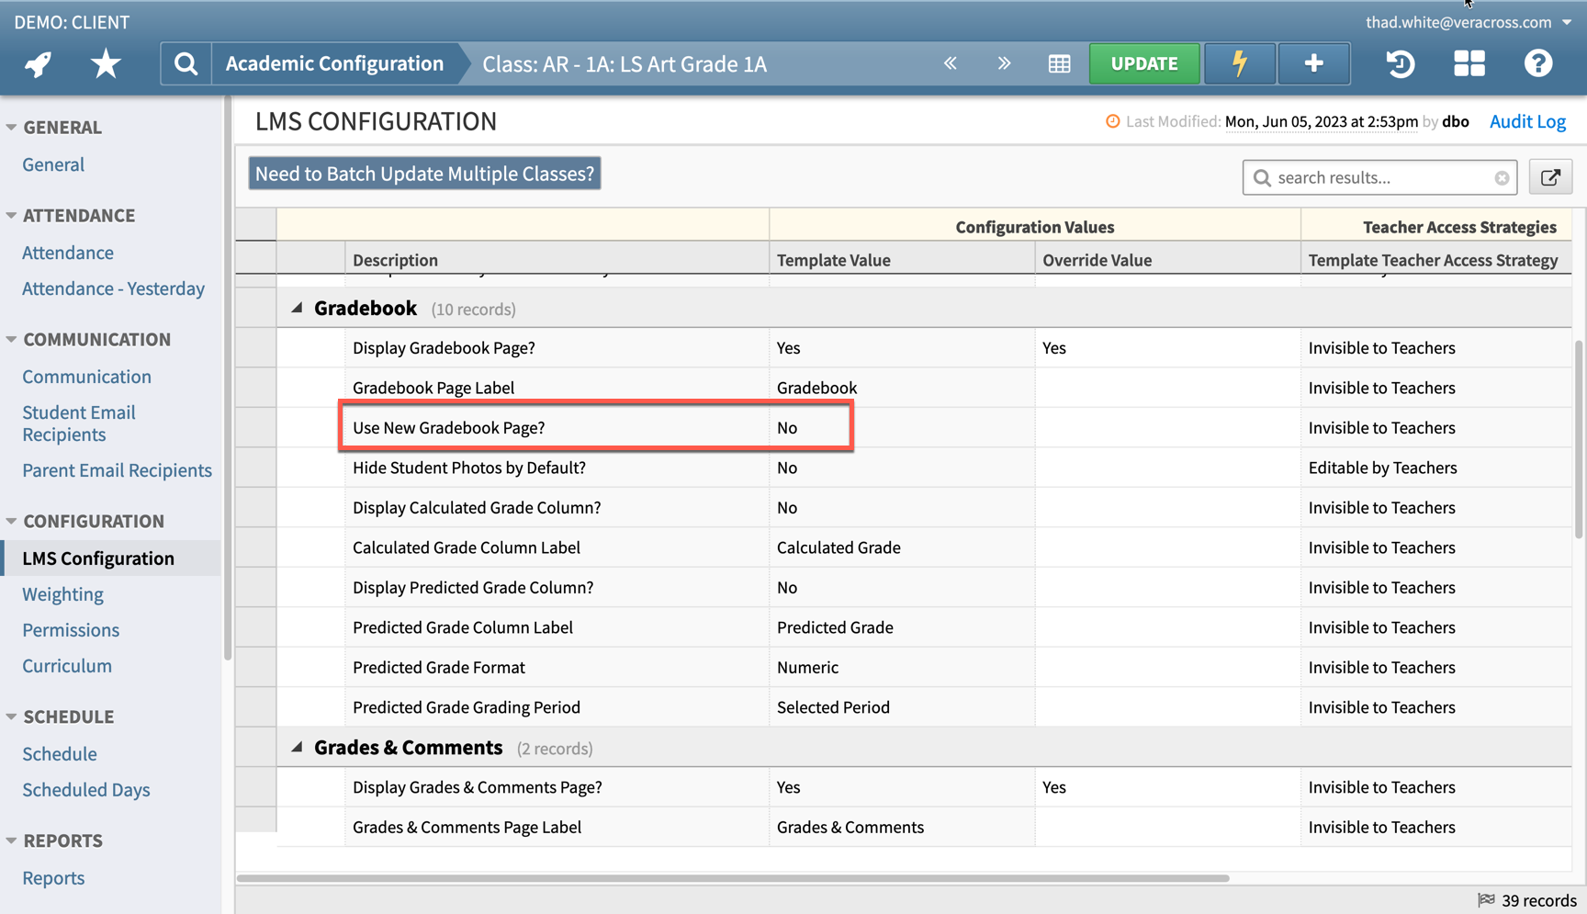Go to previous record with double-left arrows
1587x914 pixels.
tap(951, 63)
